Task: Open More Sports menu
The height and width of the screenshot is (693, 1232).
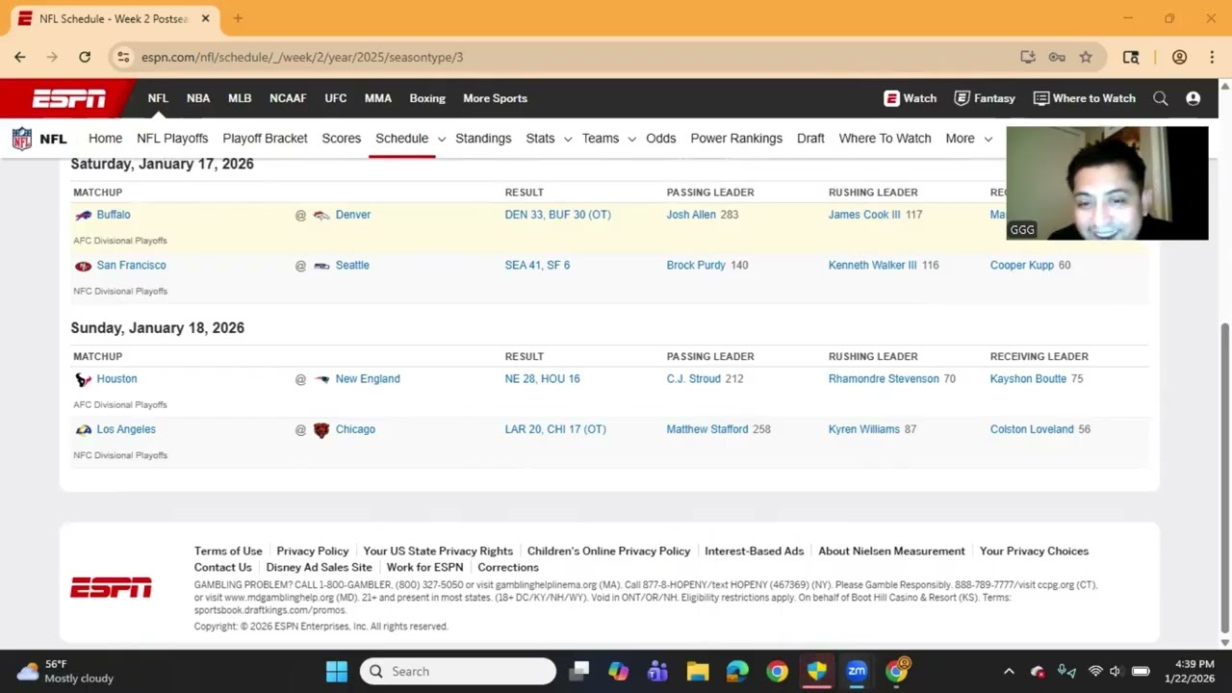Action: [x=495, y=98]
